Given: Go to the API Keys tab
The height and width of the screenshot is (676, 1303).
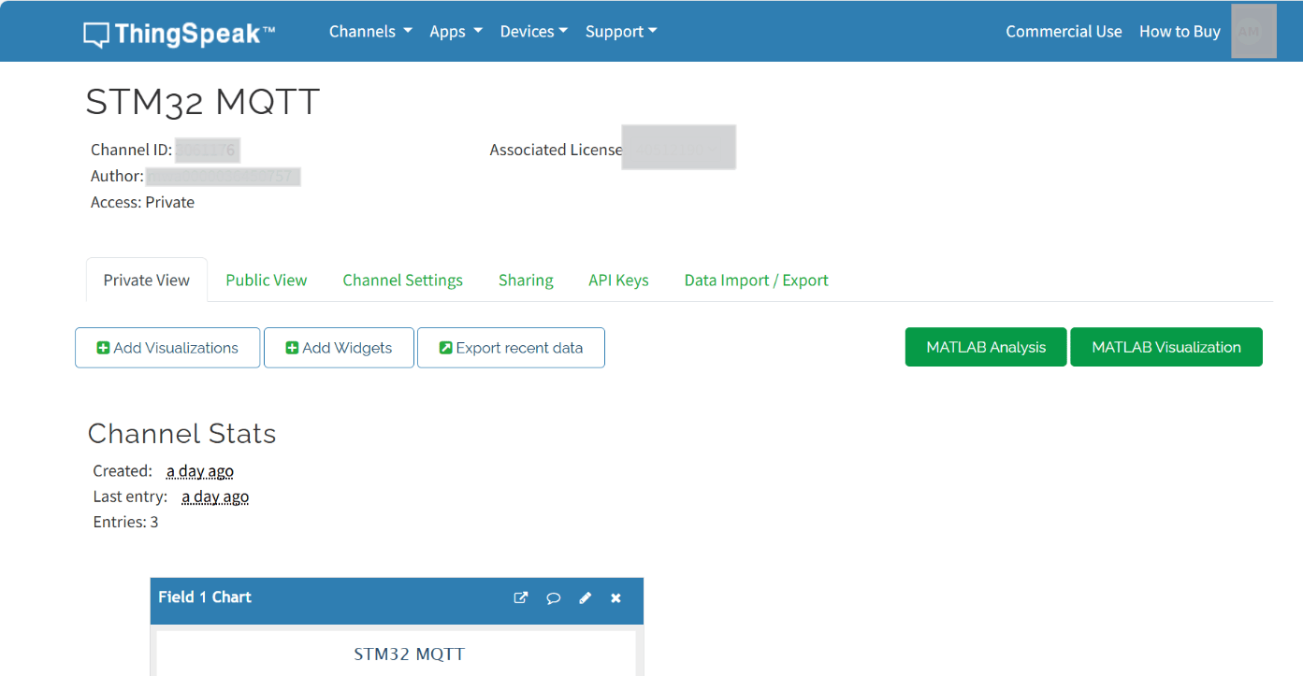Looking at the screenshot, I should pyautogui.click(x=618, y=280).
